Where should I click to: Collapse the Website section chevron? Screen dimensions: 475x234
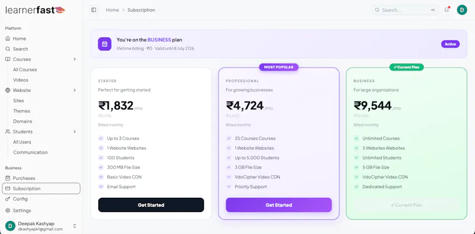point(75,90)
